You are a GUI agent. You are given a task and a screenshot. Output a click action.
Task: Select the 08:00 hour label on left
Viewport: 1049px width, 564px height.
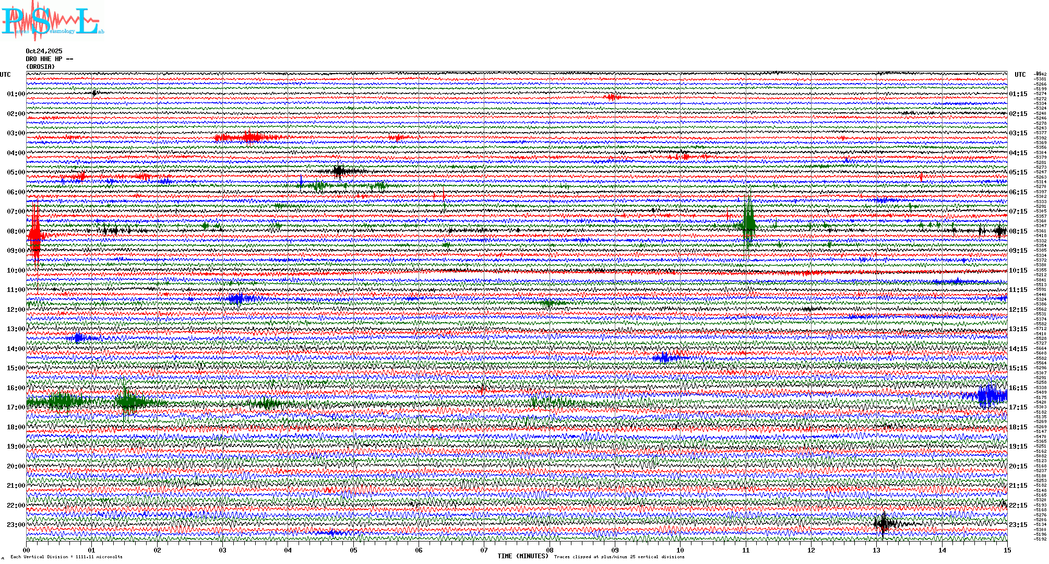tap(16, 231)
